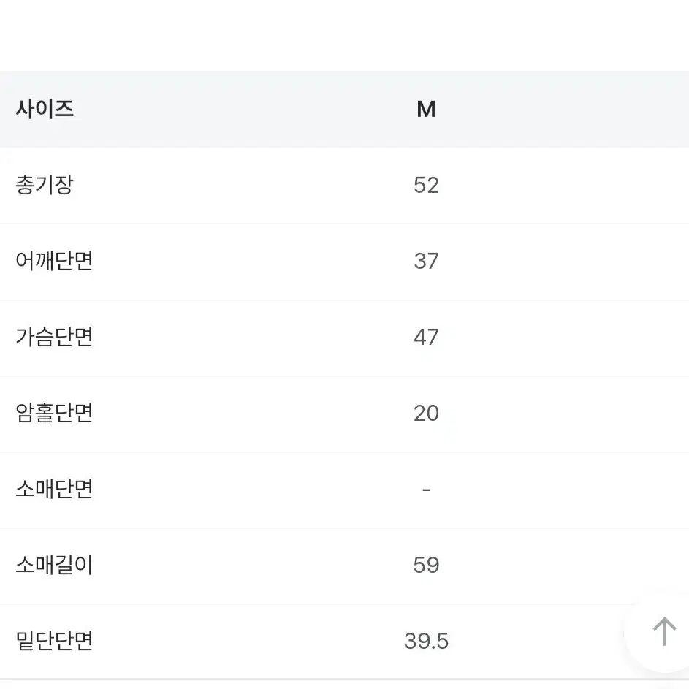Click the 소매길이 value 59

(x=426, y=565)
